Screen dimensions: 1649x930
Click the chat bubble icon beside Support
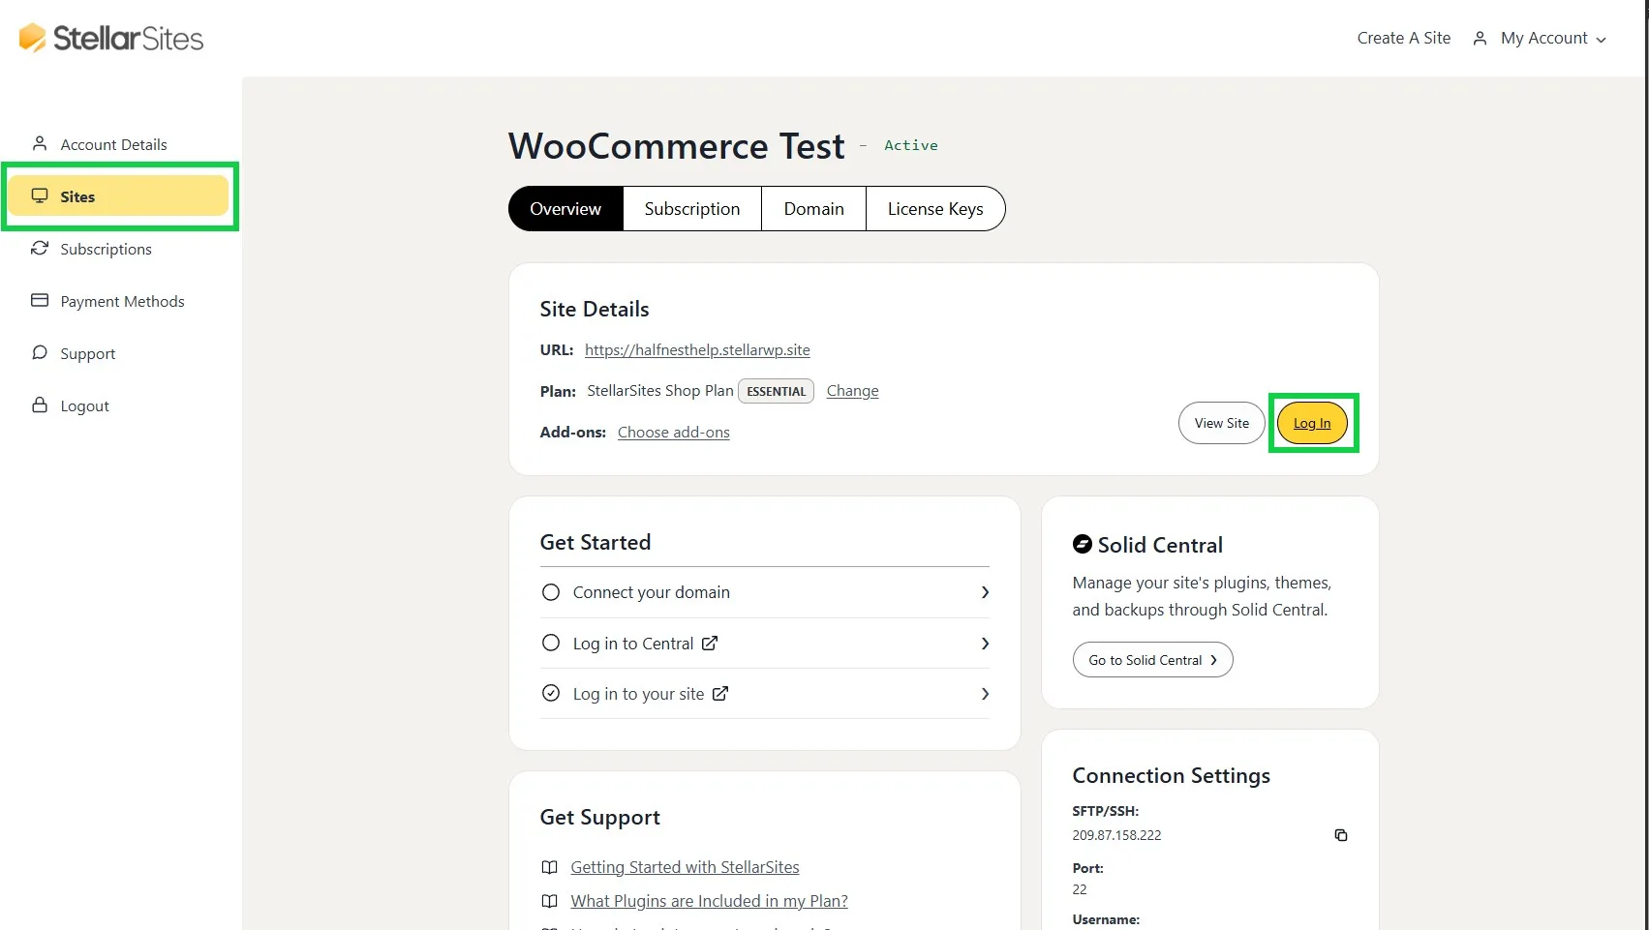tap(40, 352)
